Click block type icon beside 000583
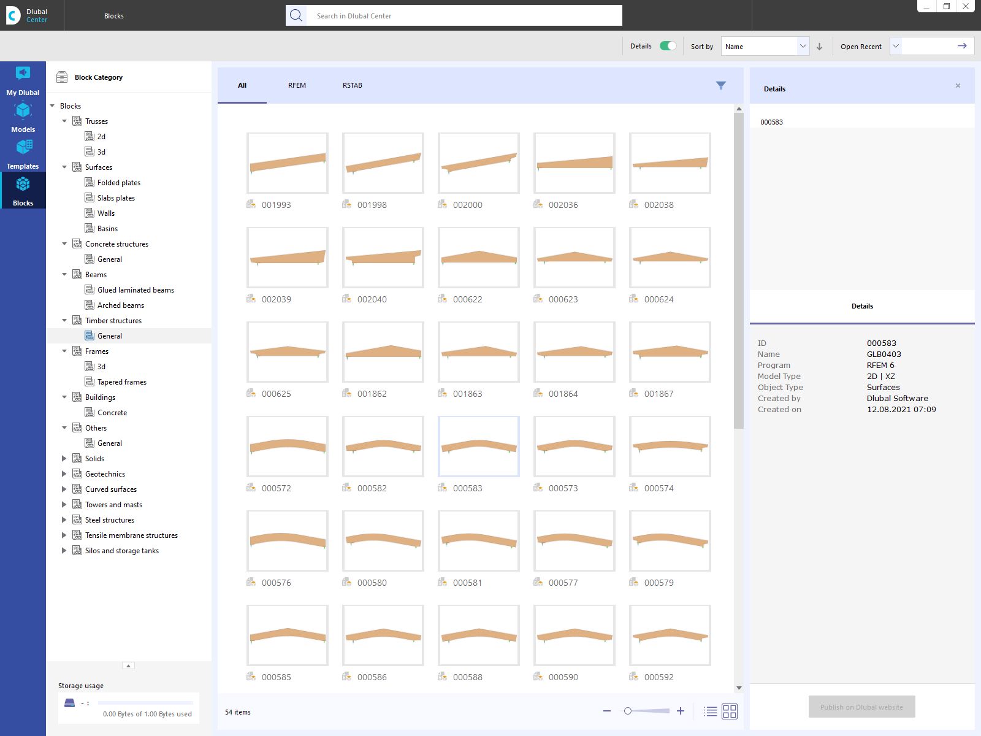Image resolution: width=981 pixels, height=736 pixels. 443,488
